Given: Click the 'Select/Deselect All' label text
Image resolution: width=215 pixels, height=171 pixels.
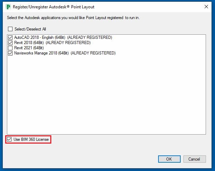Looking at the screenshot, I should (30, 29).
